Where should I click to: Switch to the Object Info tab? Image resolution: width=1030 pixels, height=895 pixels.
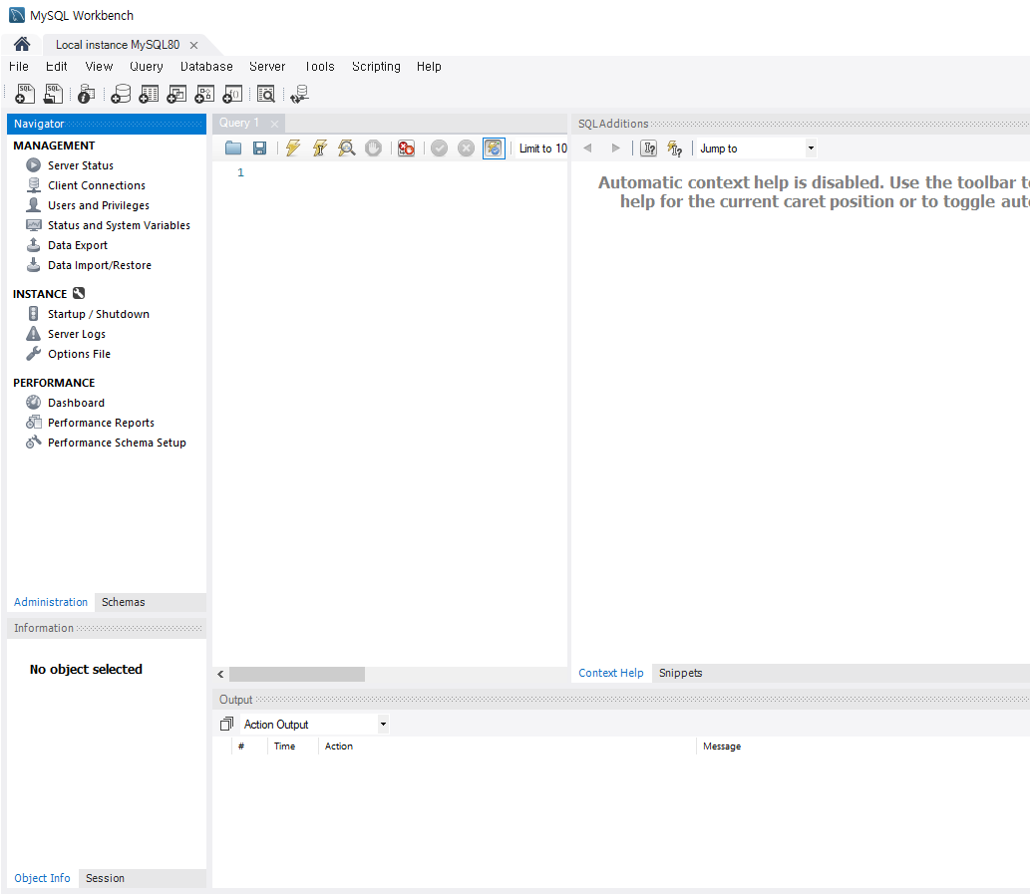[x=42, y=879]
